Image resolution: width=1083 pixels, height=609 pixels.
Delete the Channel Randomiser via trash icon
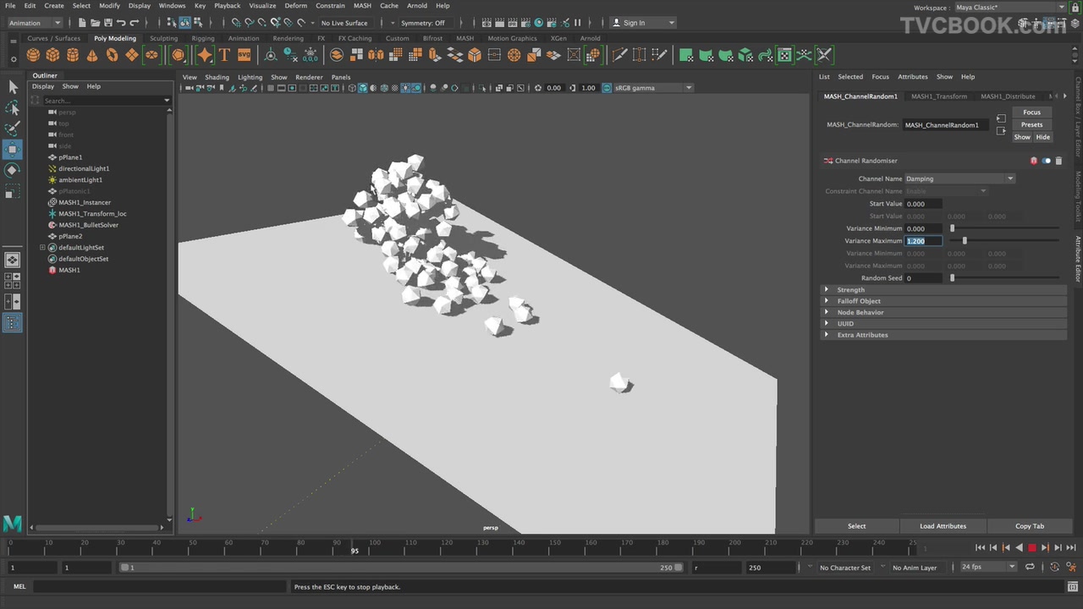(1058, 161)
